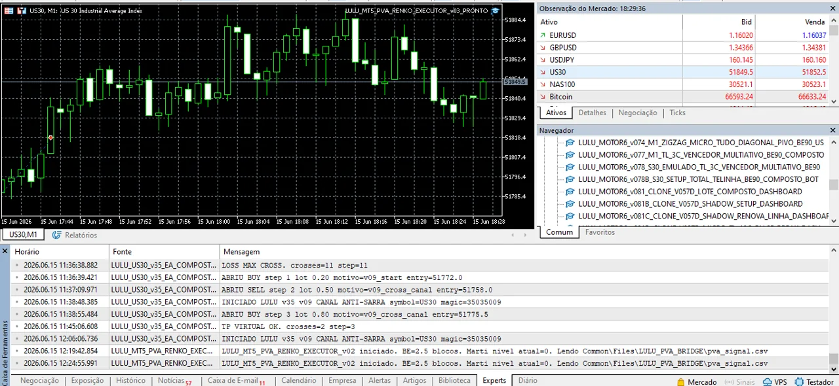Close the Observação do Mercado panel

tap(833, 9)
